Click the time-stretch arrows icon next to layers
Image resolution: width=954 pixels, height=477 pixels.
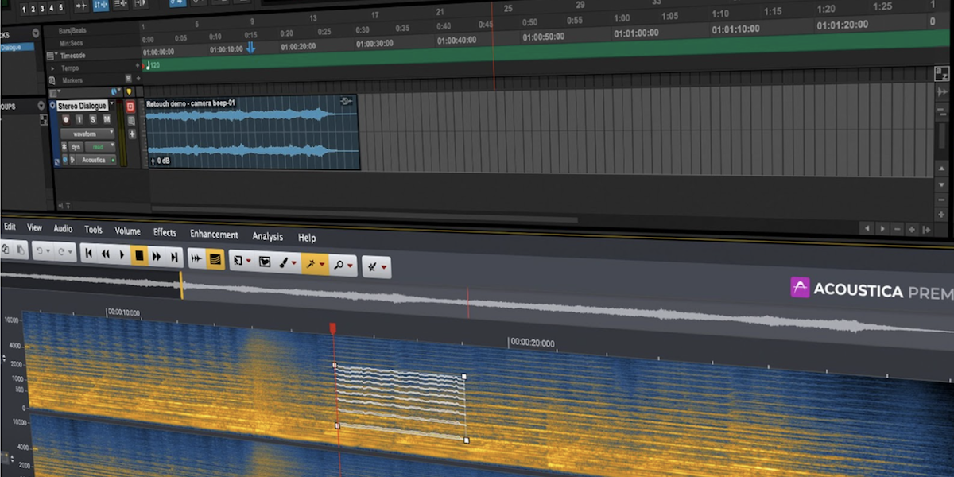tap(196, 257)
